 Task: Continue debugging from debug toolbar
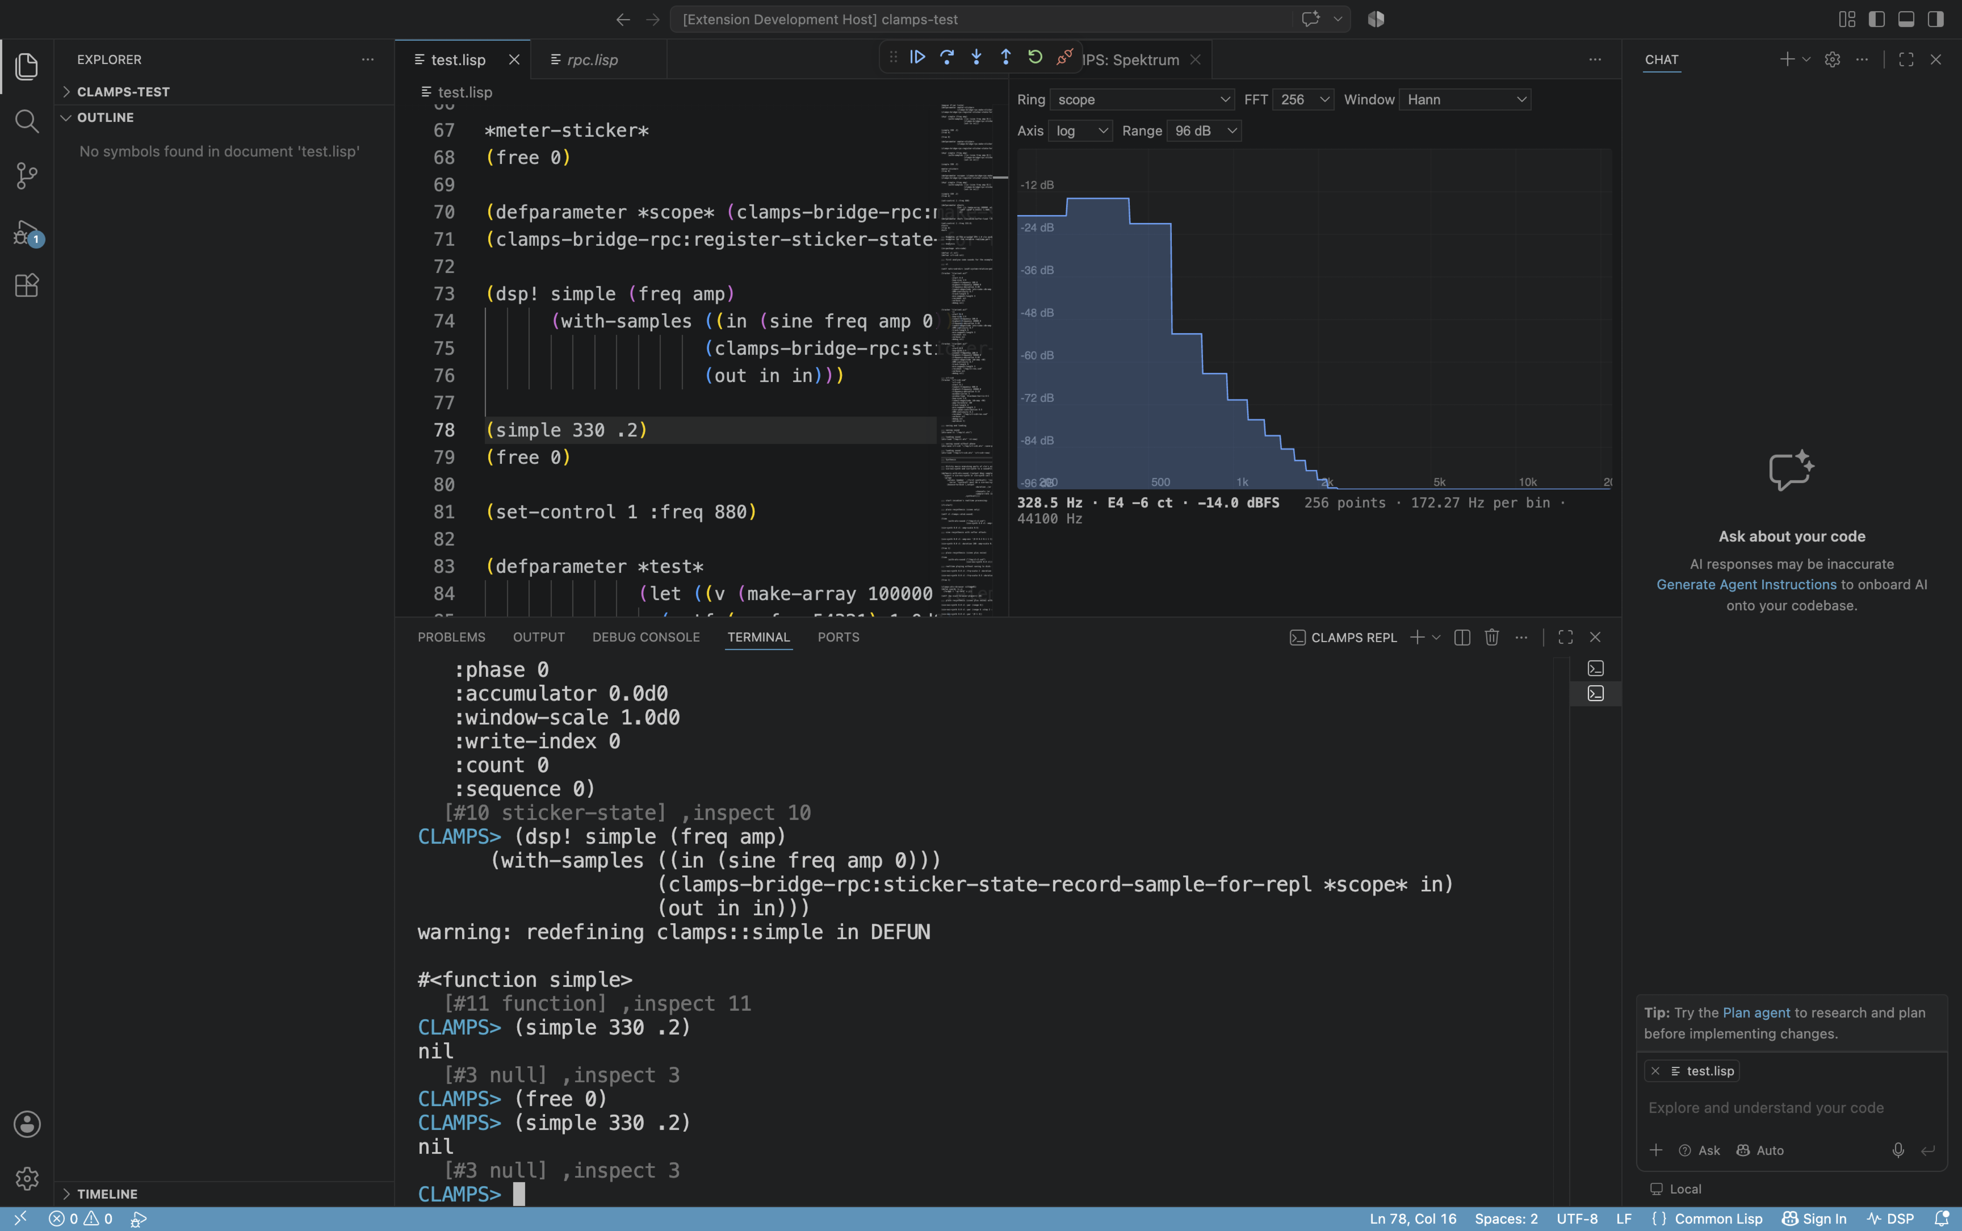[917, 57]
